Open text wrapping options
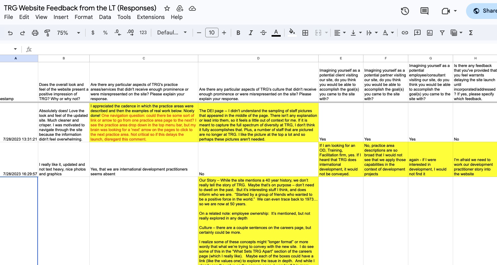497x265 pixels. tap(372, 33)
